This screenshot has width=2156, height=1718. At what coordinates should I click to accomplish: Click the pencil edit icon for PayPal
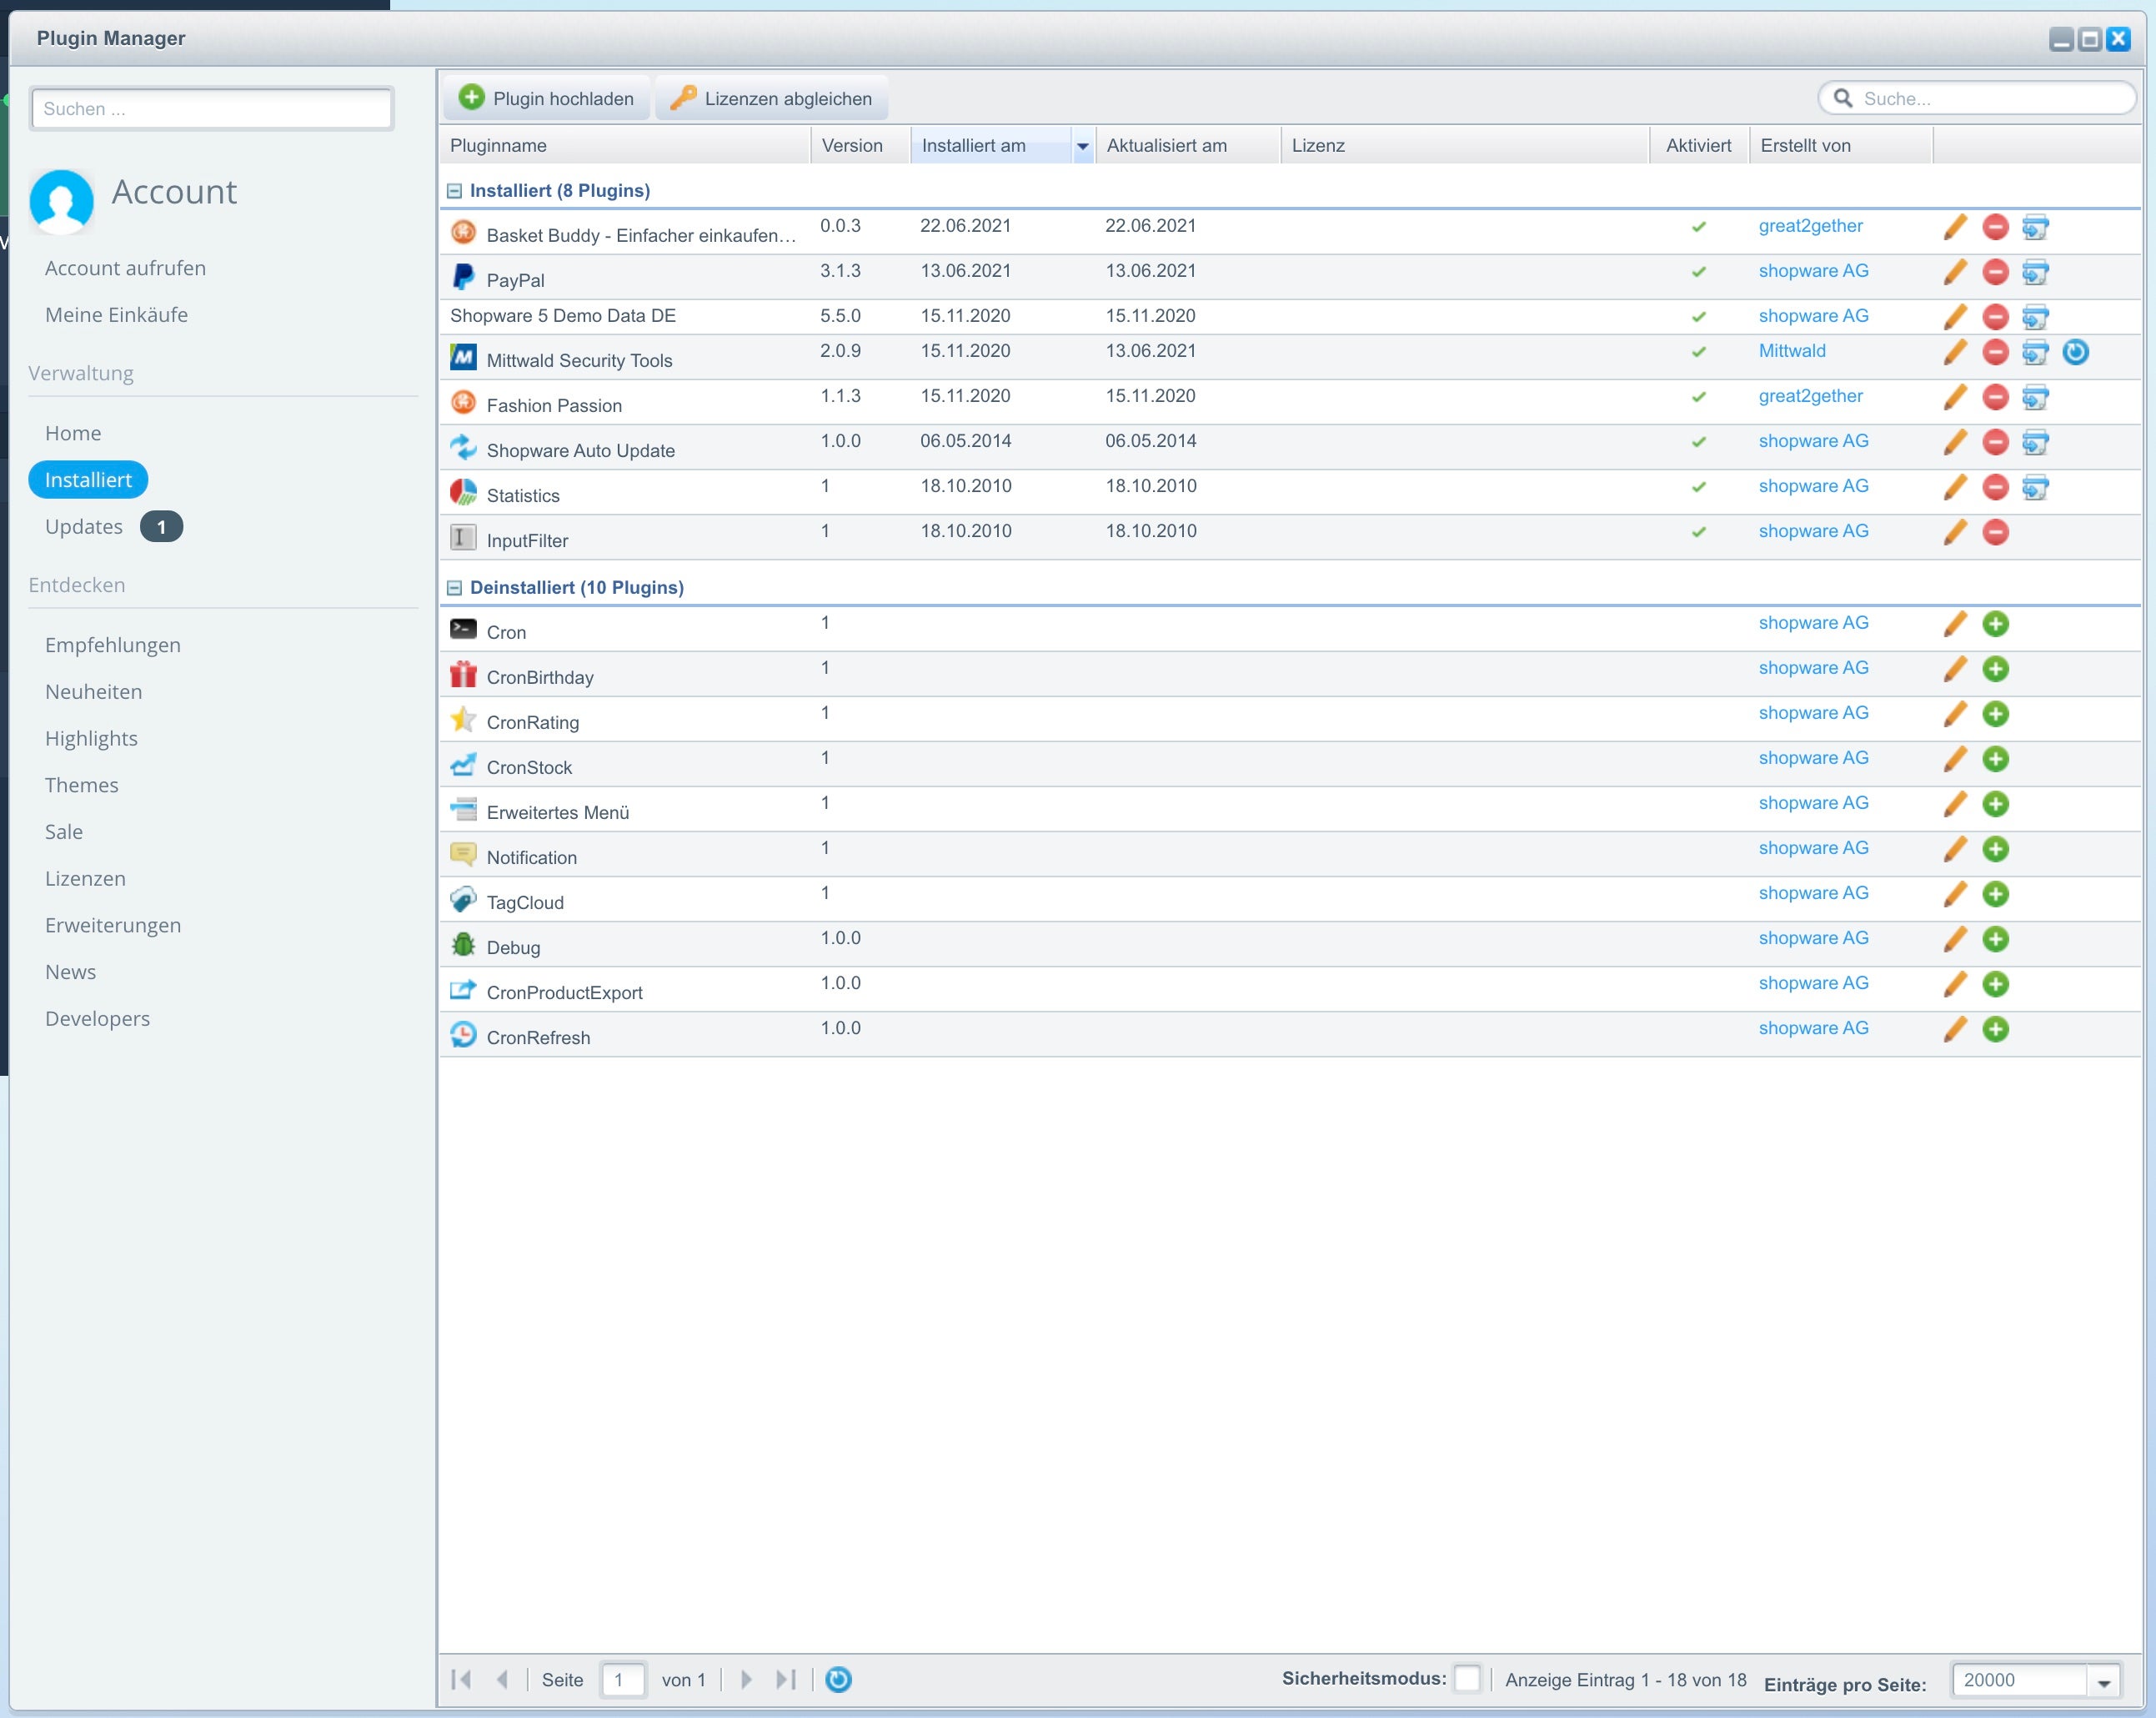(x=1954, y=272)
